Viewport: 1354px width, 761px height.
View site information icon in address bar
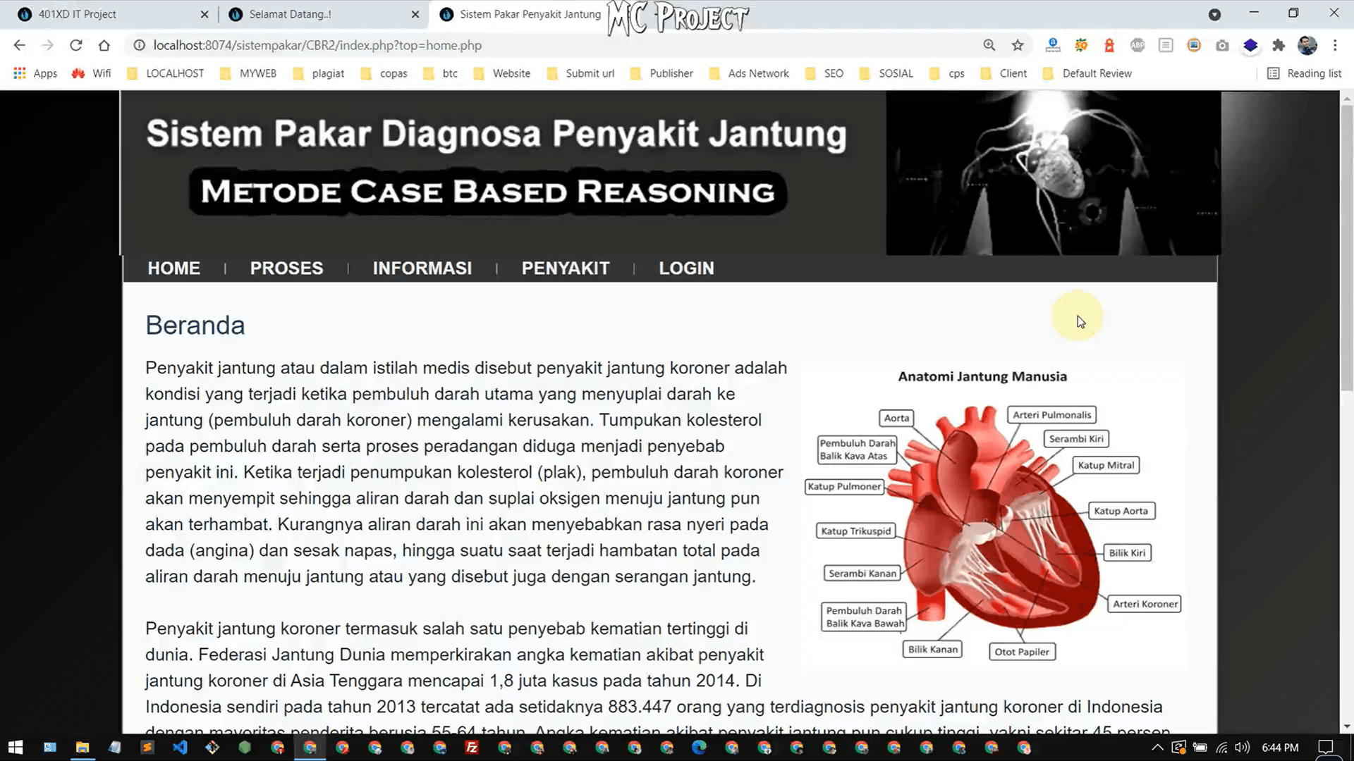(x=140, y=45)
